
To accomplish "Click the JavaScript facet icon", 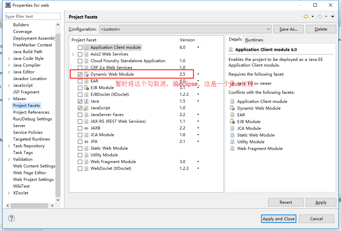I will [x=86, y=108].
